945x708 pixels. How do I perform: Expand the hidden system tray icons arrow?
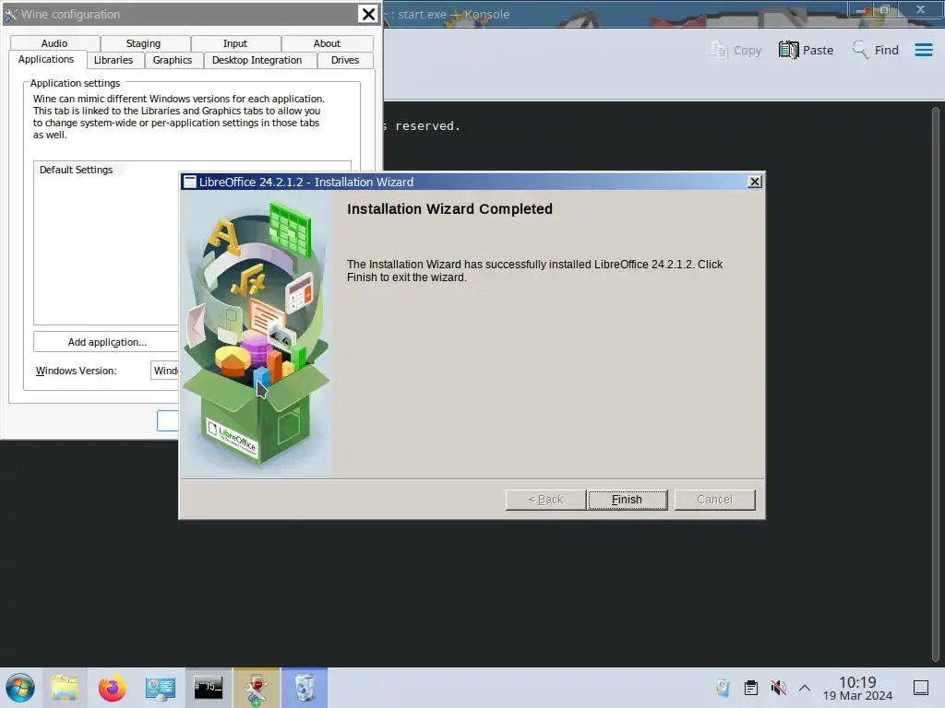point(805,688)
